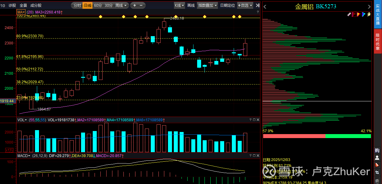Click the red-yellow flame chip icon
382x184 pixels.
[x=359, y=14]
